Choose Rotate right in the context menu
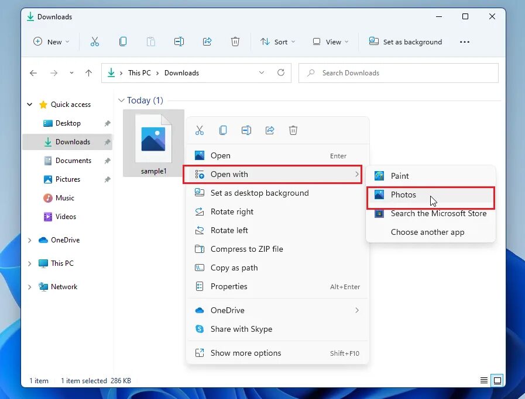 point(277,212)
